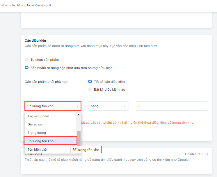Select the 'Tất cả các điều kiện' radio

[90, 82]
